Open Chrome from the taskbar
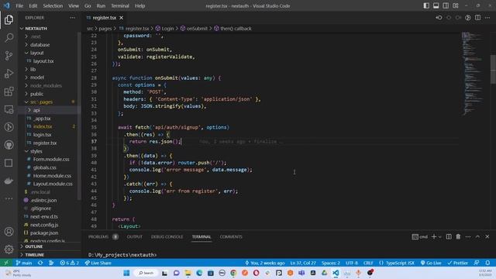Screen dimensions: 496x279 [x=233, y=273]
